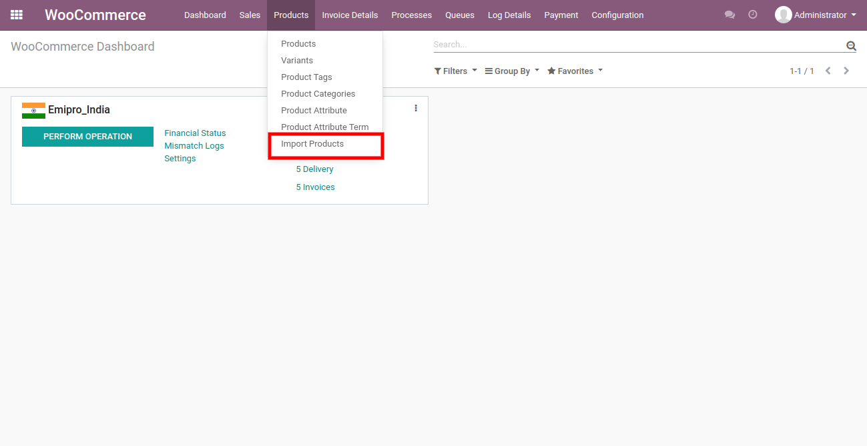Screen dimensions: 867x446
Task: Click the search magnifier icon
Action: [851, 45]
